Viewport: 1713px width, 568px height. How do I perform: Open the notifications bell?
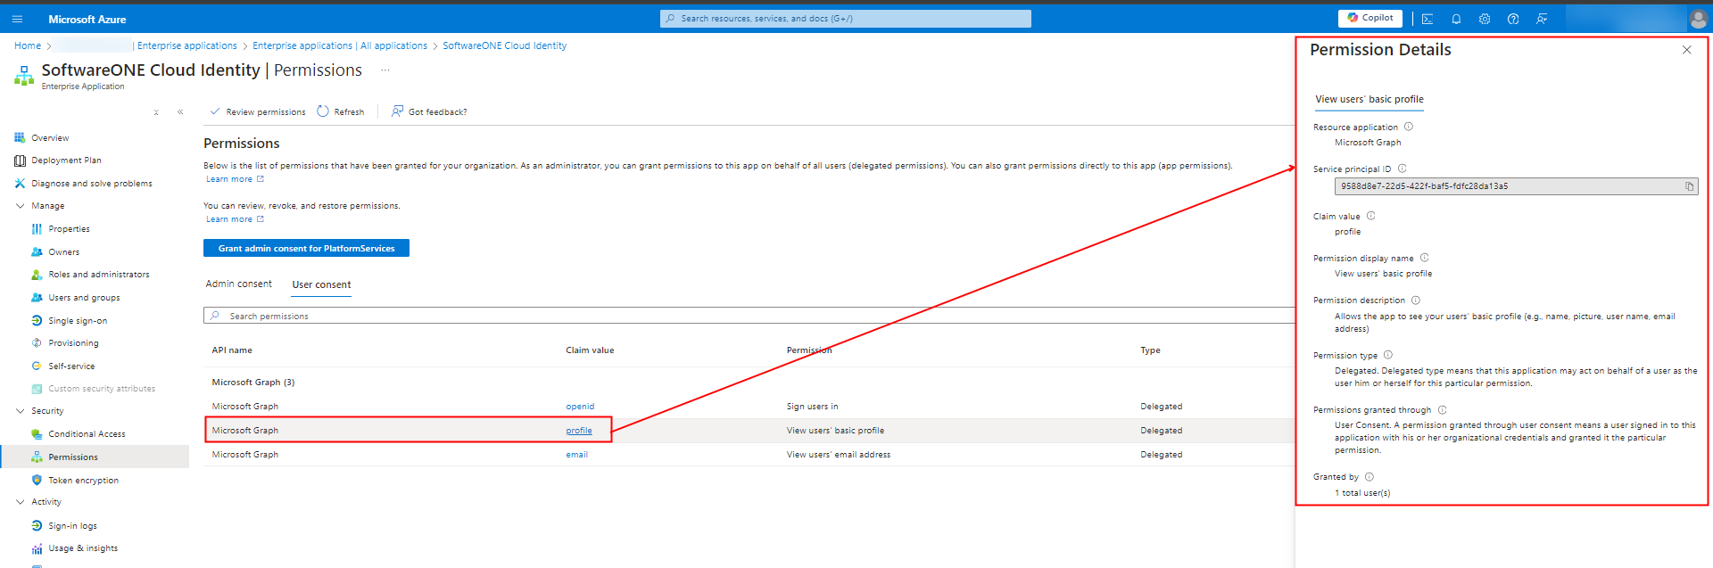(x=1456, y=19)
